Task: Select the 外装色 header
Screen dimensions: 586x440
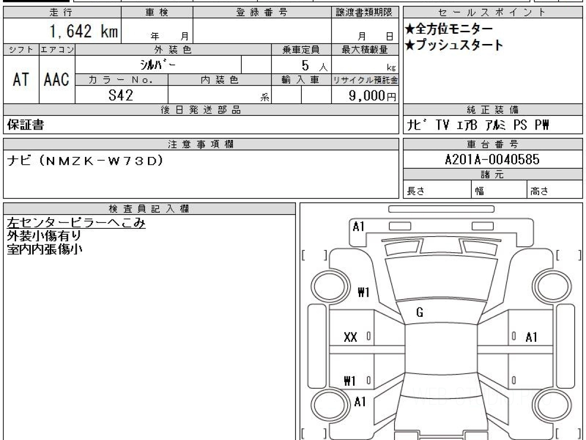Action: tap(173, 49)
